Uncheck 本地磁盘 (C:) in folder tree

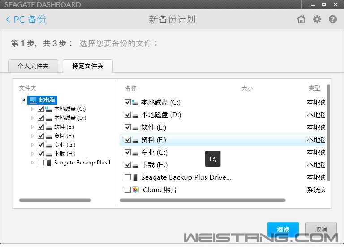(x=41, y=109)
